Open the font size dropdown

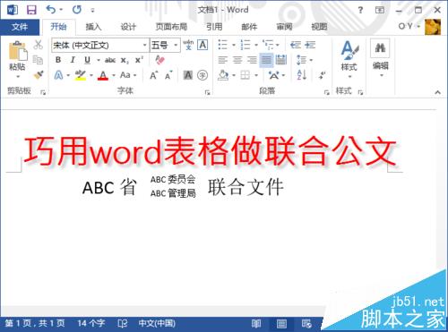coord(176,46)
